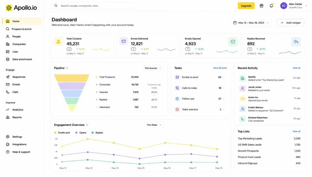Toggle the Opens legend series
Image resolution: width=312 pixels, height=177 pixels.
point(81,133)
